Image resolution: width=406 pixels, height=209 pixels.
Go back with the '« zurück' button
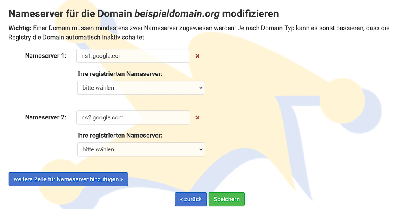tap(191, 199)
